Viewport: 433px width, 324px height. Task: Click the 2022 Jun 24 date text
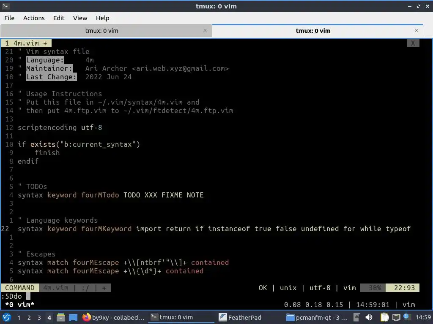[x=109, y=77]
